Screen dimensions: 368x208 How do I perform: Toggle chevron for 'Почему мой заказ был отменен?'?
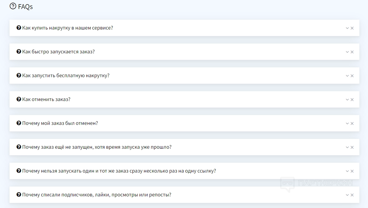click(x=347, y=123)
